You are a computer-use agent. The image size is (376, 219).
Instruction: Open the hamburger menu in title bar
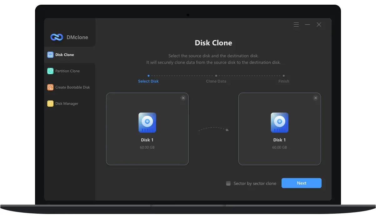(x=296, y=25)
